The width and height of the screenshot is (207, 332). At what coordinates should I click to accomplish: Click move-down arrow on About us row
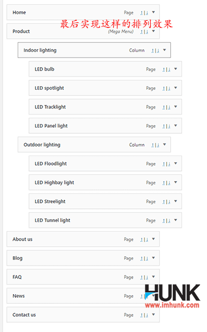(x=147, y=240)
